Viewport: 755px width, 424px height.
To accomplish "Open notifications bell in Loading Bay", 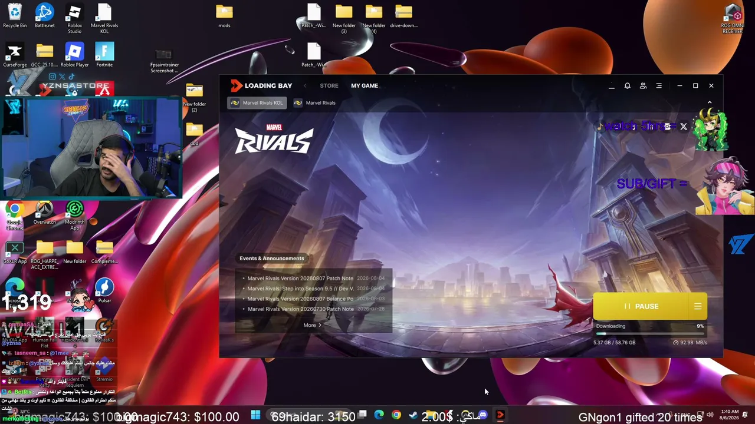I will pyautogui.click(x=627, y=86).
